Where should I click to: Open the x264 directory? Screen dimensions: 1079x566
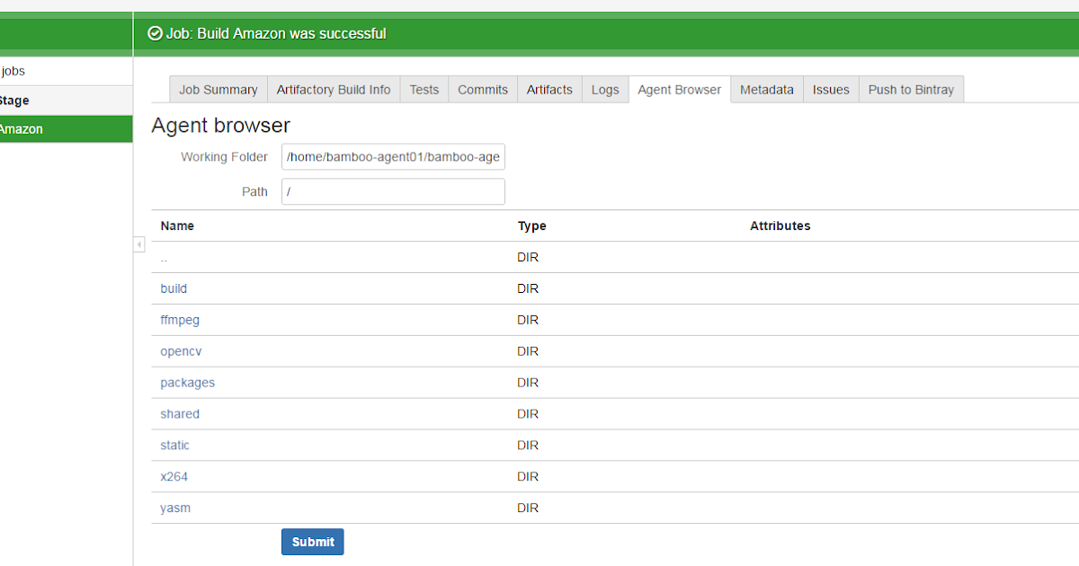[x=174, y=476]
